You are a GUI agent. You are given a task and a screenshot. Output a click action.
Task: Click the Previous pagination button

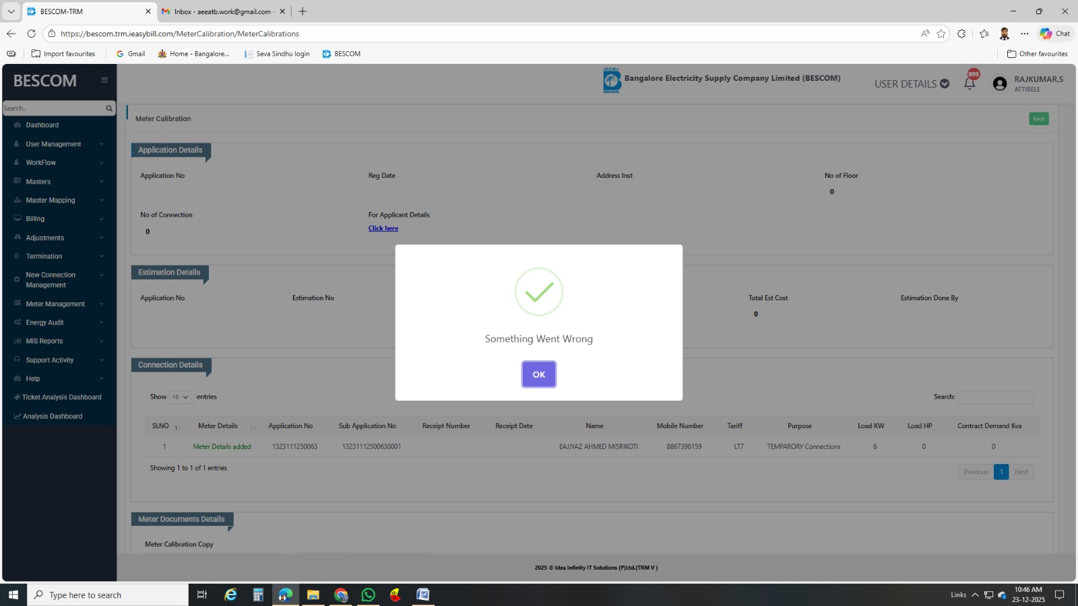[976, 472]
